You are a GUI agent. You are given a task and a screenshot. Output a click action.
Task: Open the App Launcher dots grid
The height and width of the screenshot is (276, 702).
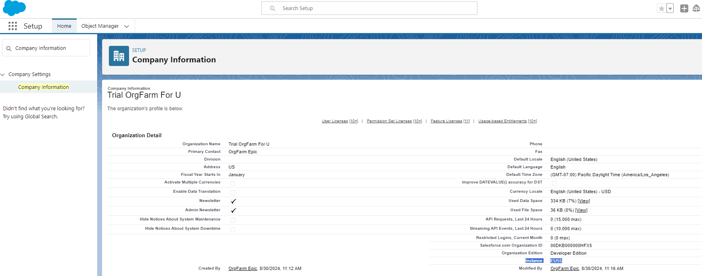coord(12,26)
